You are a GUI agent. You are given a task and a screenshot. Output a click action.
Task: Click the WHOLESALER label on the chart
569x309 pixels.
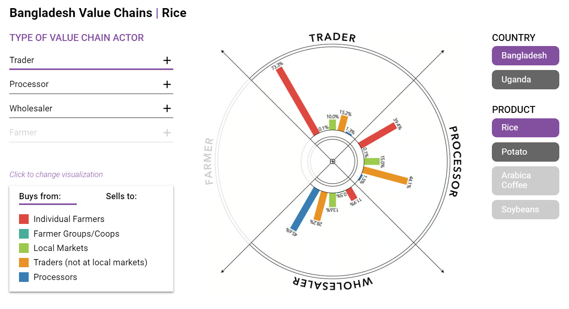click(332, 282)
